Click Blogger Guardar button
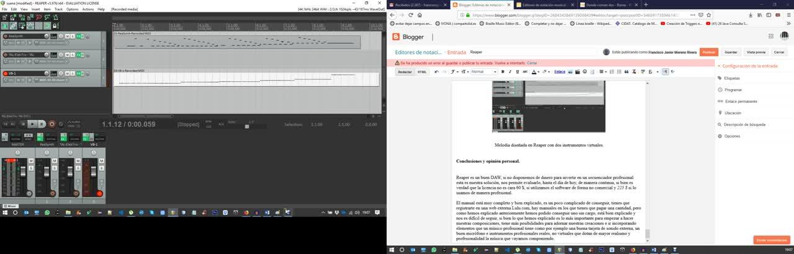Viewport: 794px width, 254px height. click(x=731, y=52)
